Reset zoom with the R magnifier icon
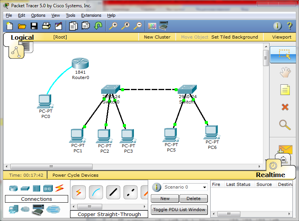Screen dimensions: 299x221 [x=126, y=26]
